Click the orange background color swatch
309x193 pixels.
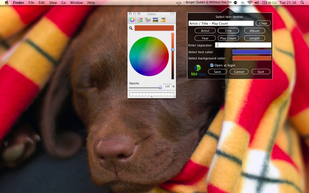(x=252, y=58)
